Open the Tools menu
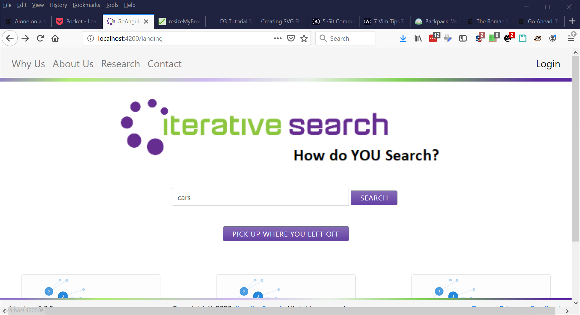Image resolution: width=580 pixels, height=315 pixels. [112, 5]
